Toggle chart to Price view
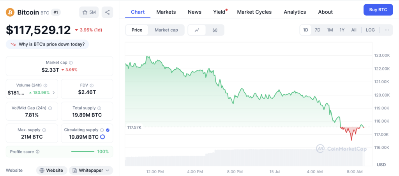This screenshot has width=399, height=176. 137,30
